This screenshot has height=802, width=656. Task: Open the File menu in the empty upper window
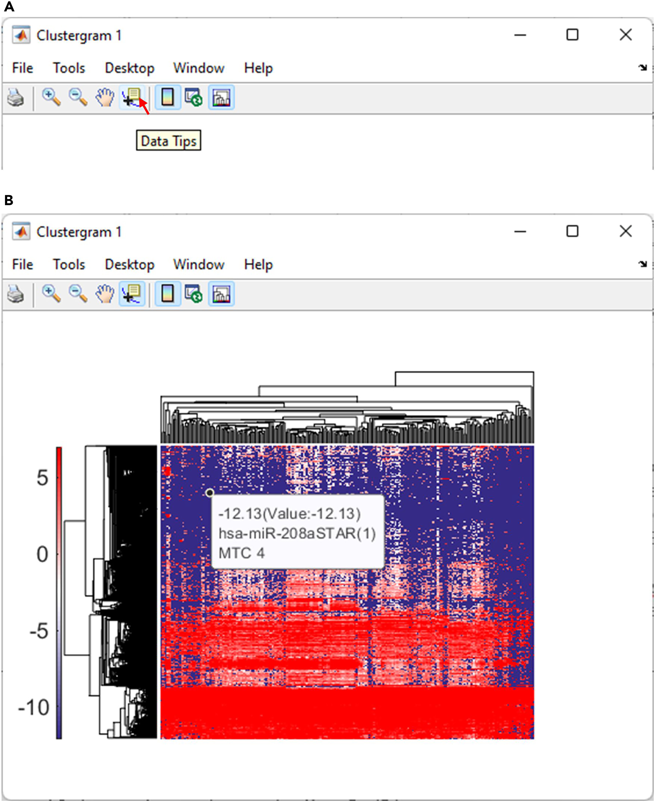(x=22, y=68)
